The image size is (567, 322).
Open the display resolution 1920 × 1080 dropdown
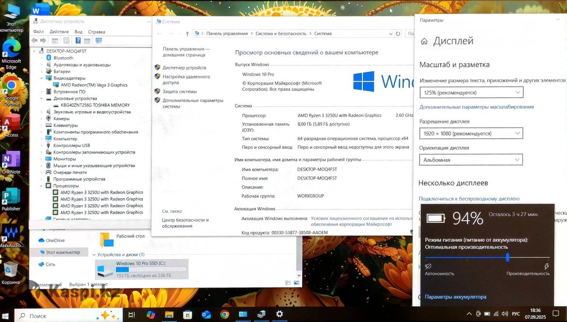(471, 134)
